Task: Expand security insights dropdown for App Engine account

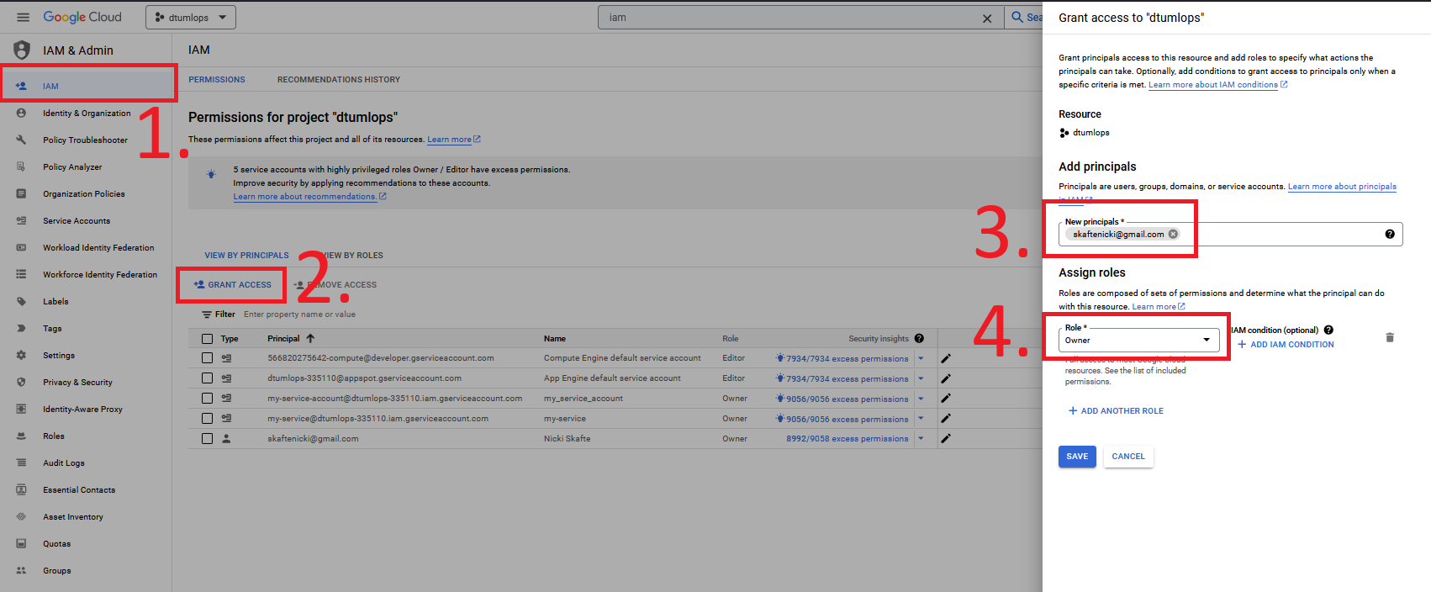Action: pos(921,378)
